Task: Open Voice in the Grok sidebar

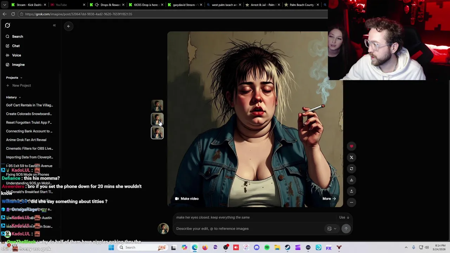Action: (x=13, y=55)
